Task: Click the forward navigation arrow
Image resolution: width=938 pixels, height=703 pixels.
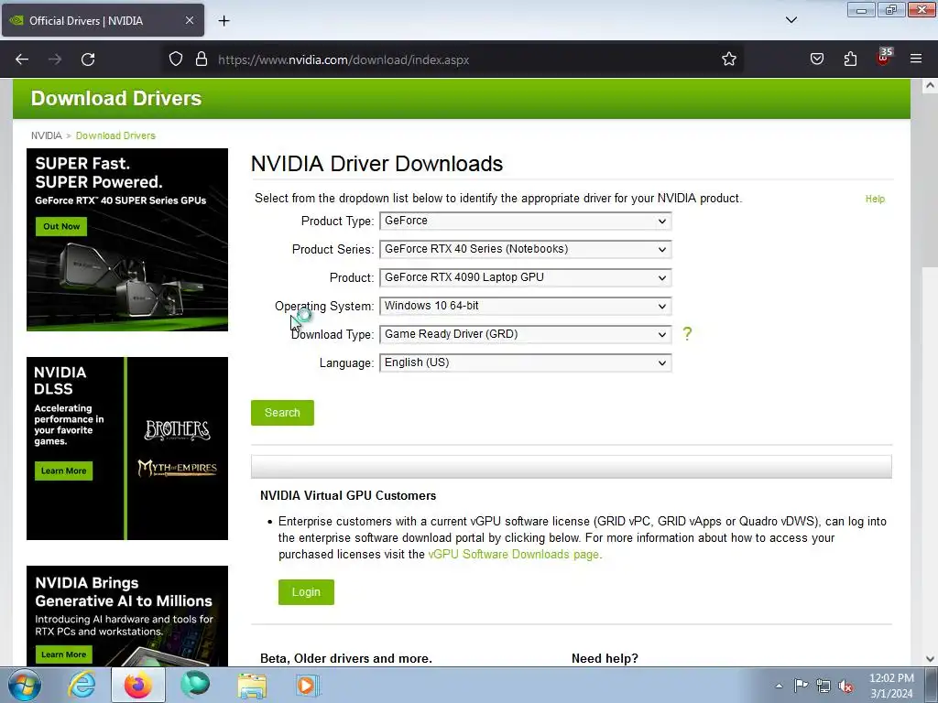Action: coord(55,59)
